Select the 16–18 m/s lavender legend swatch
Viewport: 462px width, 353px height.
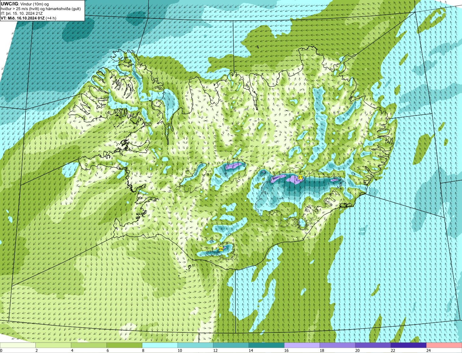click(302, 345)
